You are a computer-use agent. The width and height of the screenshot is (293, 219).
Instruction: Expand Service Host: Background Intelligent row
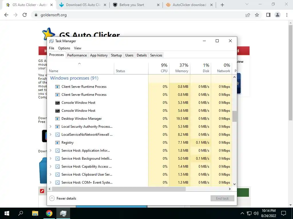point(50,159)
